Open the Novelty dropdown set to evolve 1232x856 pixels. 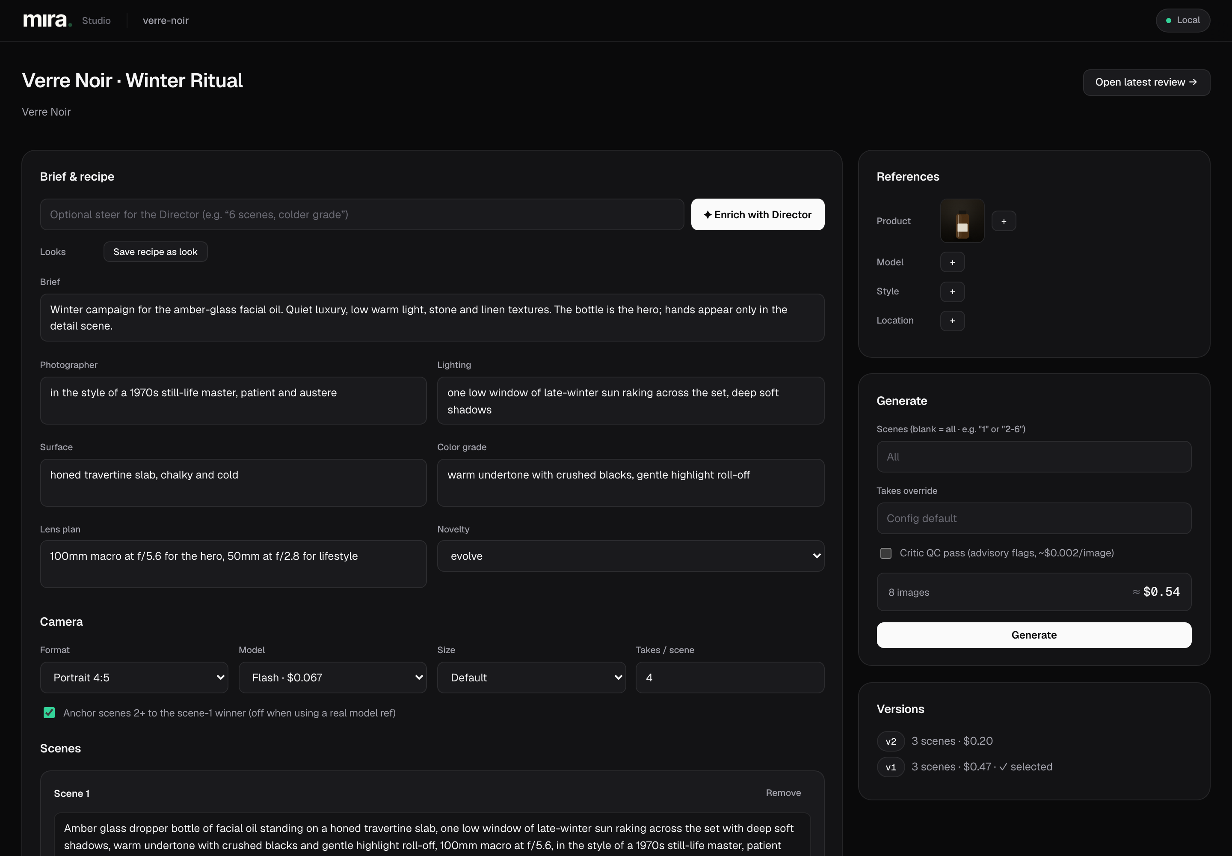click(x=631, y=556)
